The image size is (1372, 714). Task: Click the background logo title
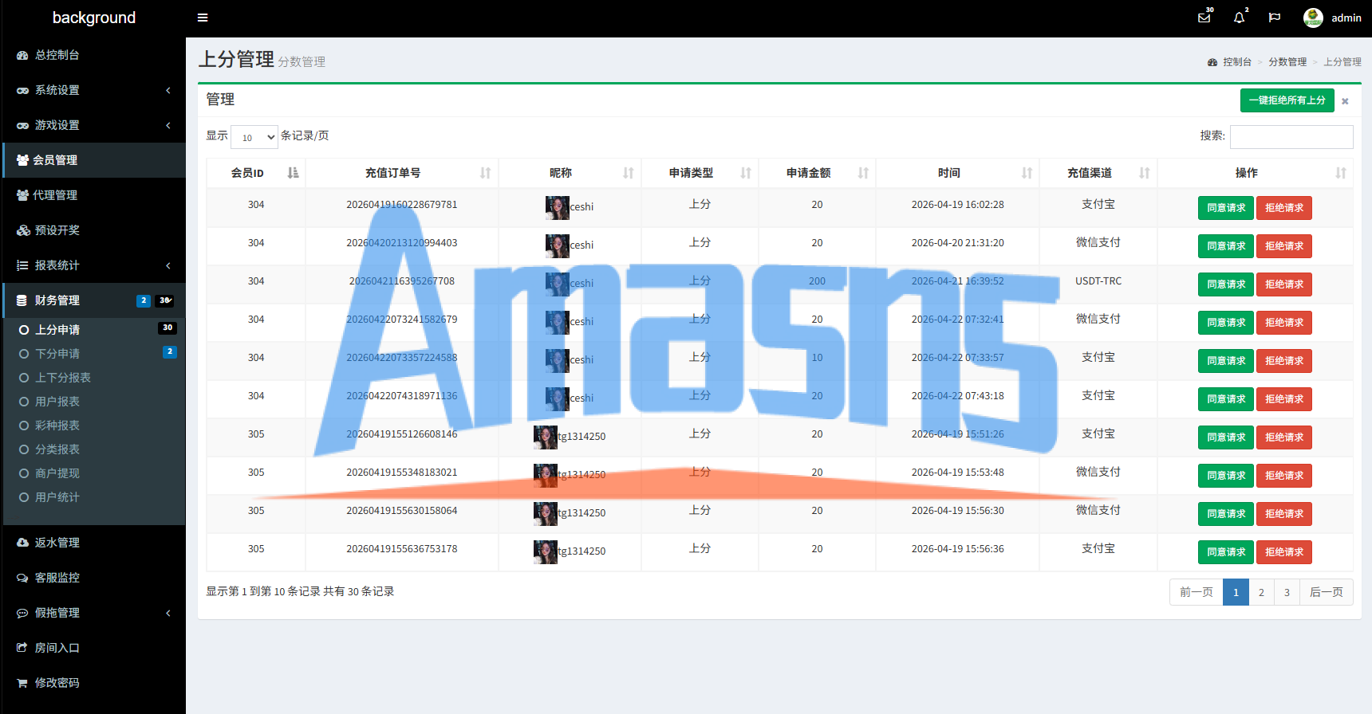(94, 18)
